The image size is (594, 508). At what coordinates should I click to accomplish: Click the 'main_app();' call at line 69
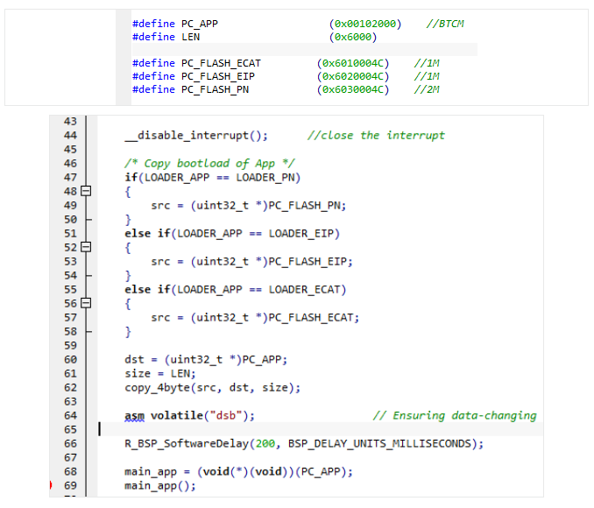pyautogui.click(x=160, y=486)
